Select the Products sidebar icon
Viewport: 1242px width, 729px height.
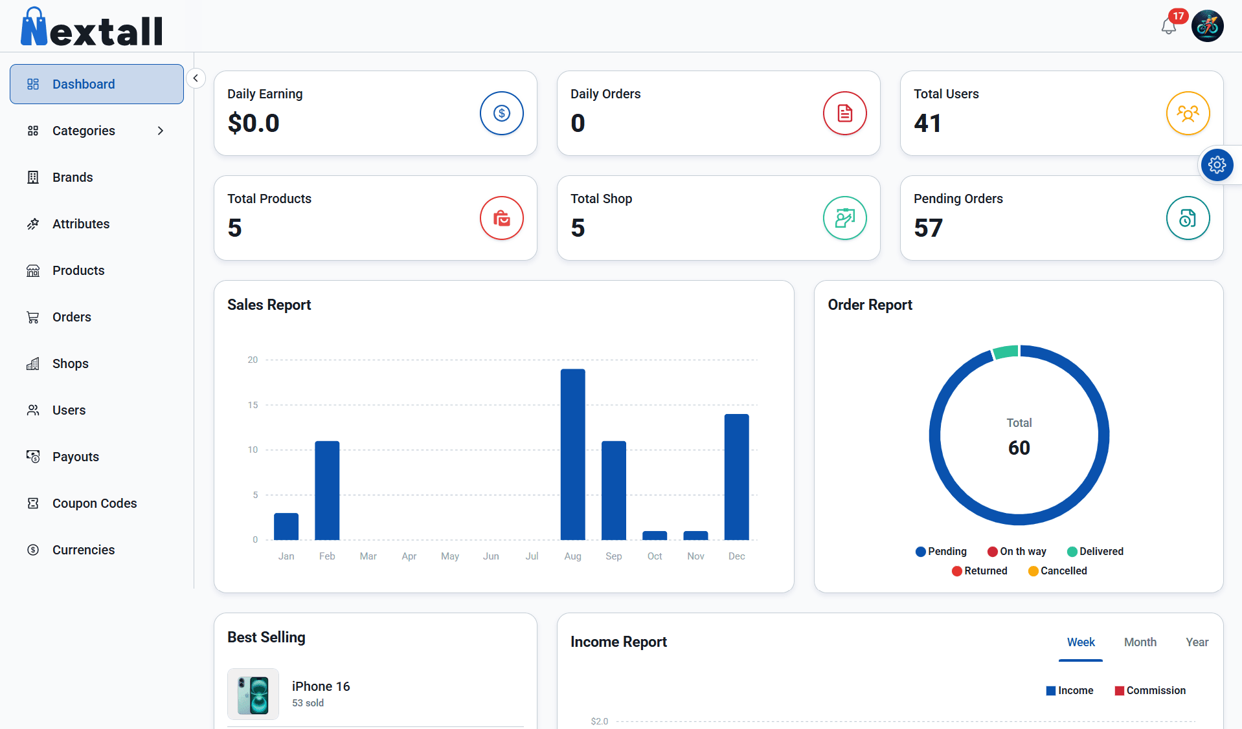pyautogui.click(x=33, y=270)
